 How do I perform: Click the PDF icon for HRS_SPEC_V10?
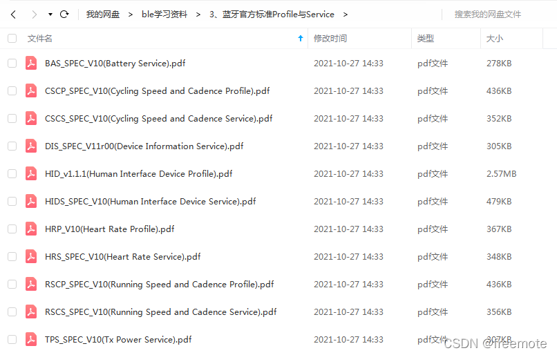click(x=31, y=257)
